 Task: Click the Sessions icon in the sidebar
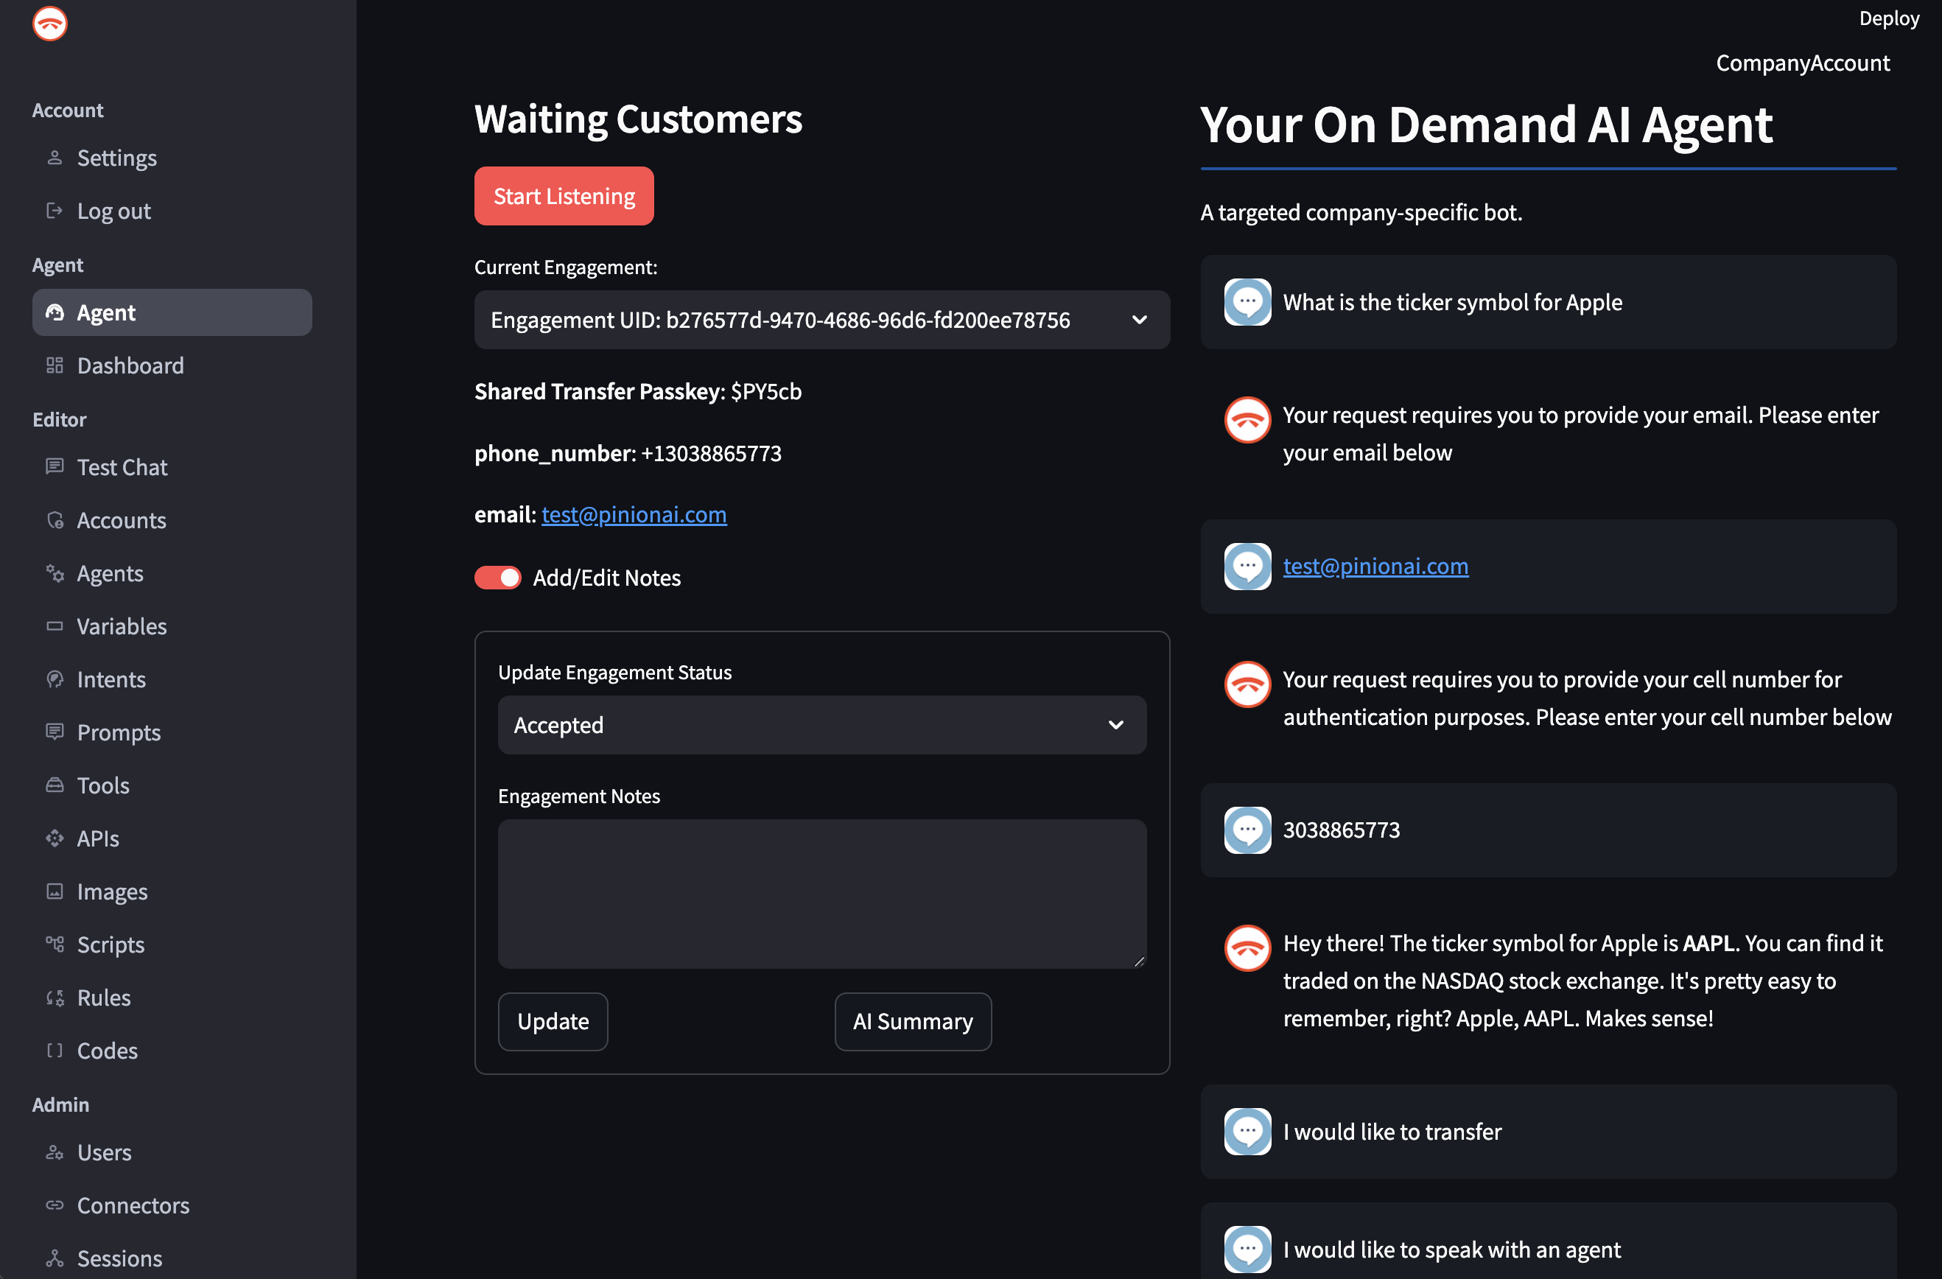click(55, 1258)
